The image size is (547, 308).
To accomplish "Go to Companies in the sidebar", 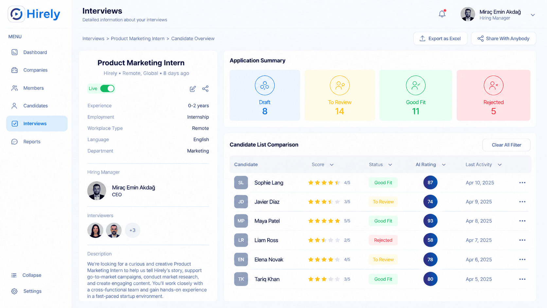I will [37, 70].
